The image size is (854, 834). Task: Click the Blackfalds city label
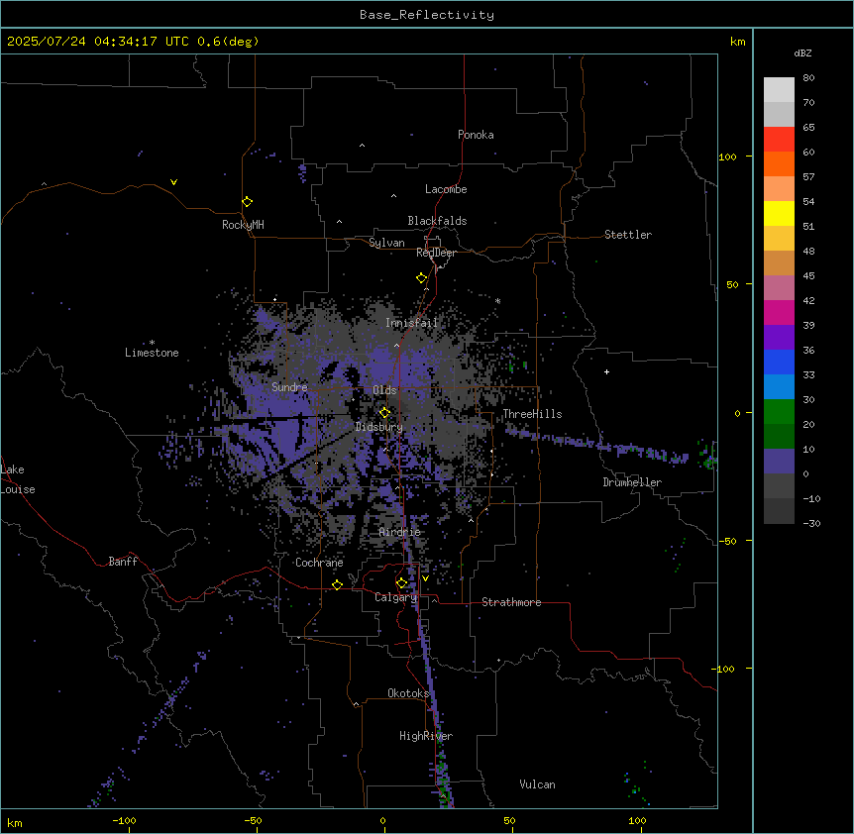point(437,221)
